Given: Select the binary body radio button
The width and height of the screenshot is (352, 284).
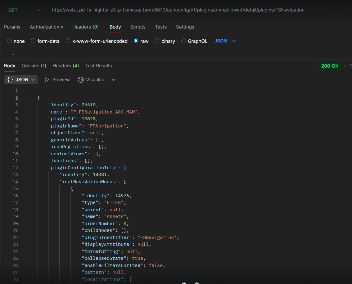Looking at the screenshot, I should tap(157, 41).
